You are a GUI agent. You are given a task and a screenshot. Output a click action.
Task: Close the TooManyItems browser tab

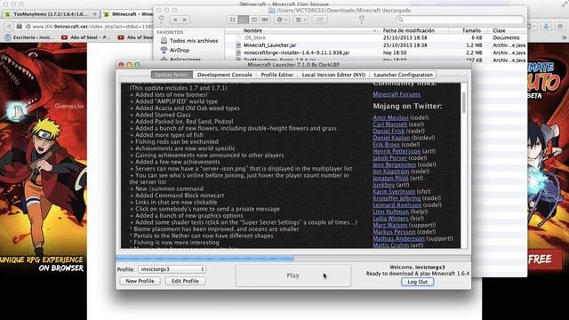(x=95, y=14)
